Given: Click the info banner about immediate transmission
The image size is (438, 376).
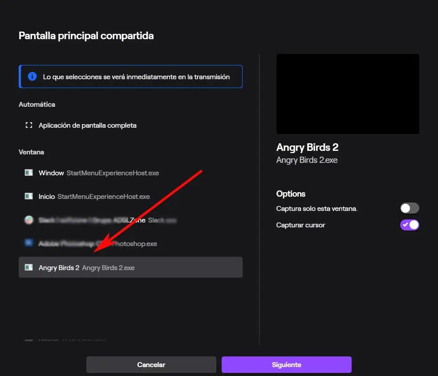Looking at the screenshot, I should click(130, 77).
